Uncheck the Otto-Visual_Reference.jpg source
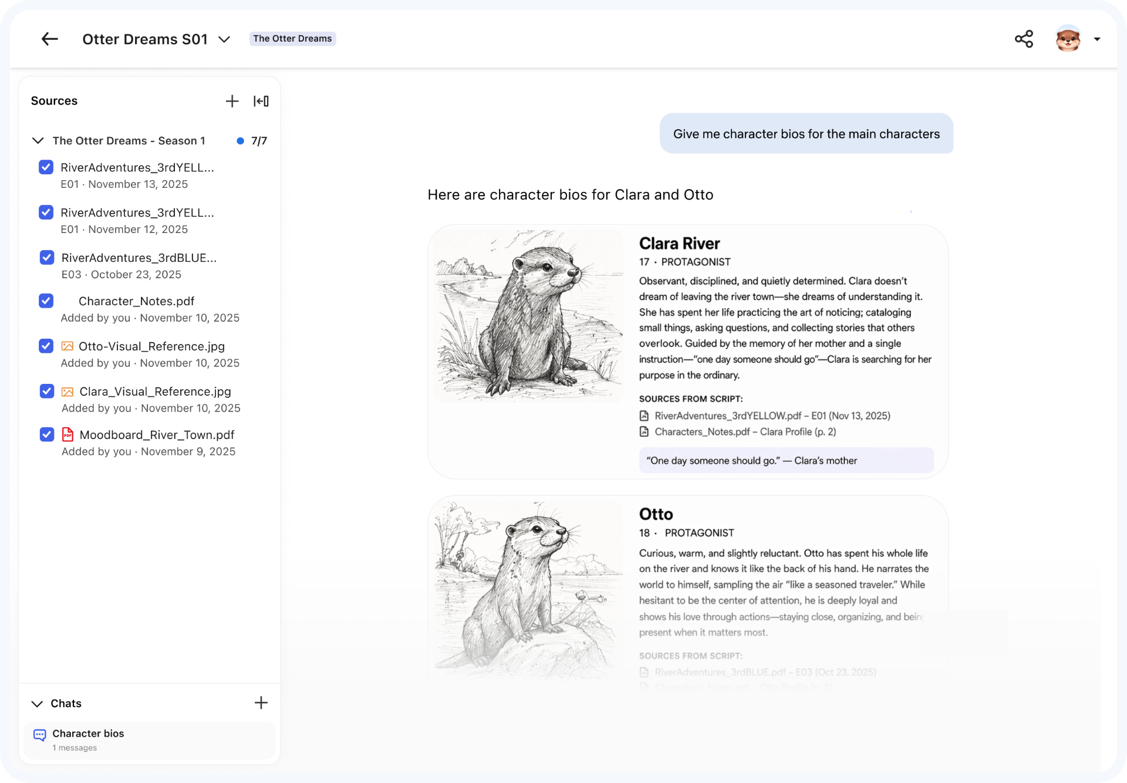1127x783 pixels. pyautogui.click(x=46, y=346)
